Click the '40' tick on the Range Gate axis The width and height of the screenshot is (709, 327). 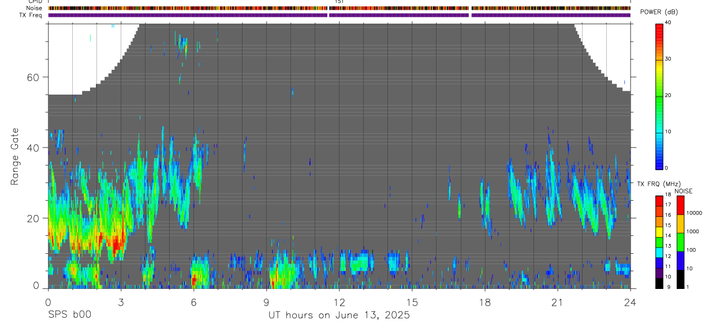coord(32,148)
